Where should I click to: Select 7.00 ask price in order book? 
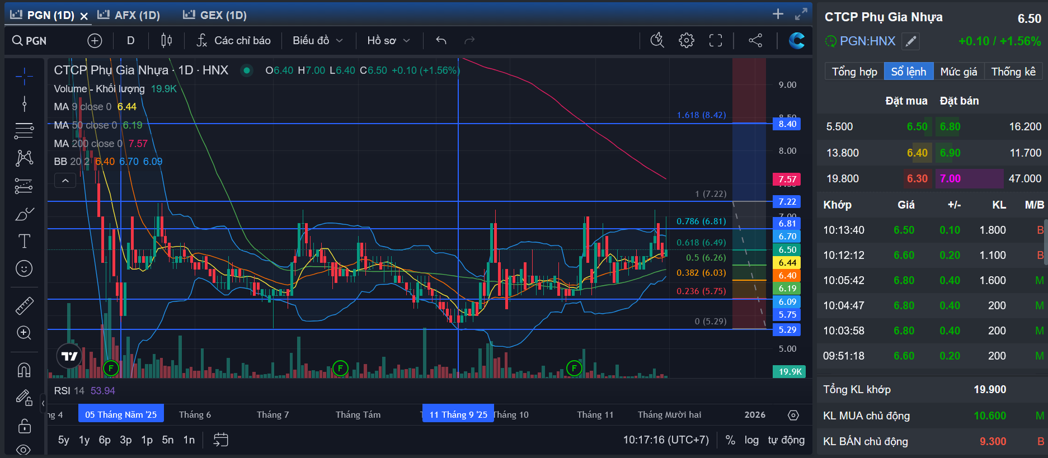coord(950,179)
